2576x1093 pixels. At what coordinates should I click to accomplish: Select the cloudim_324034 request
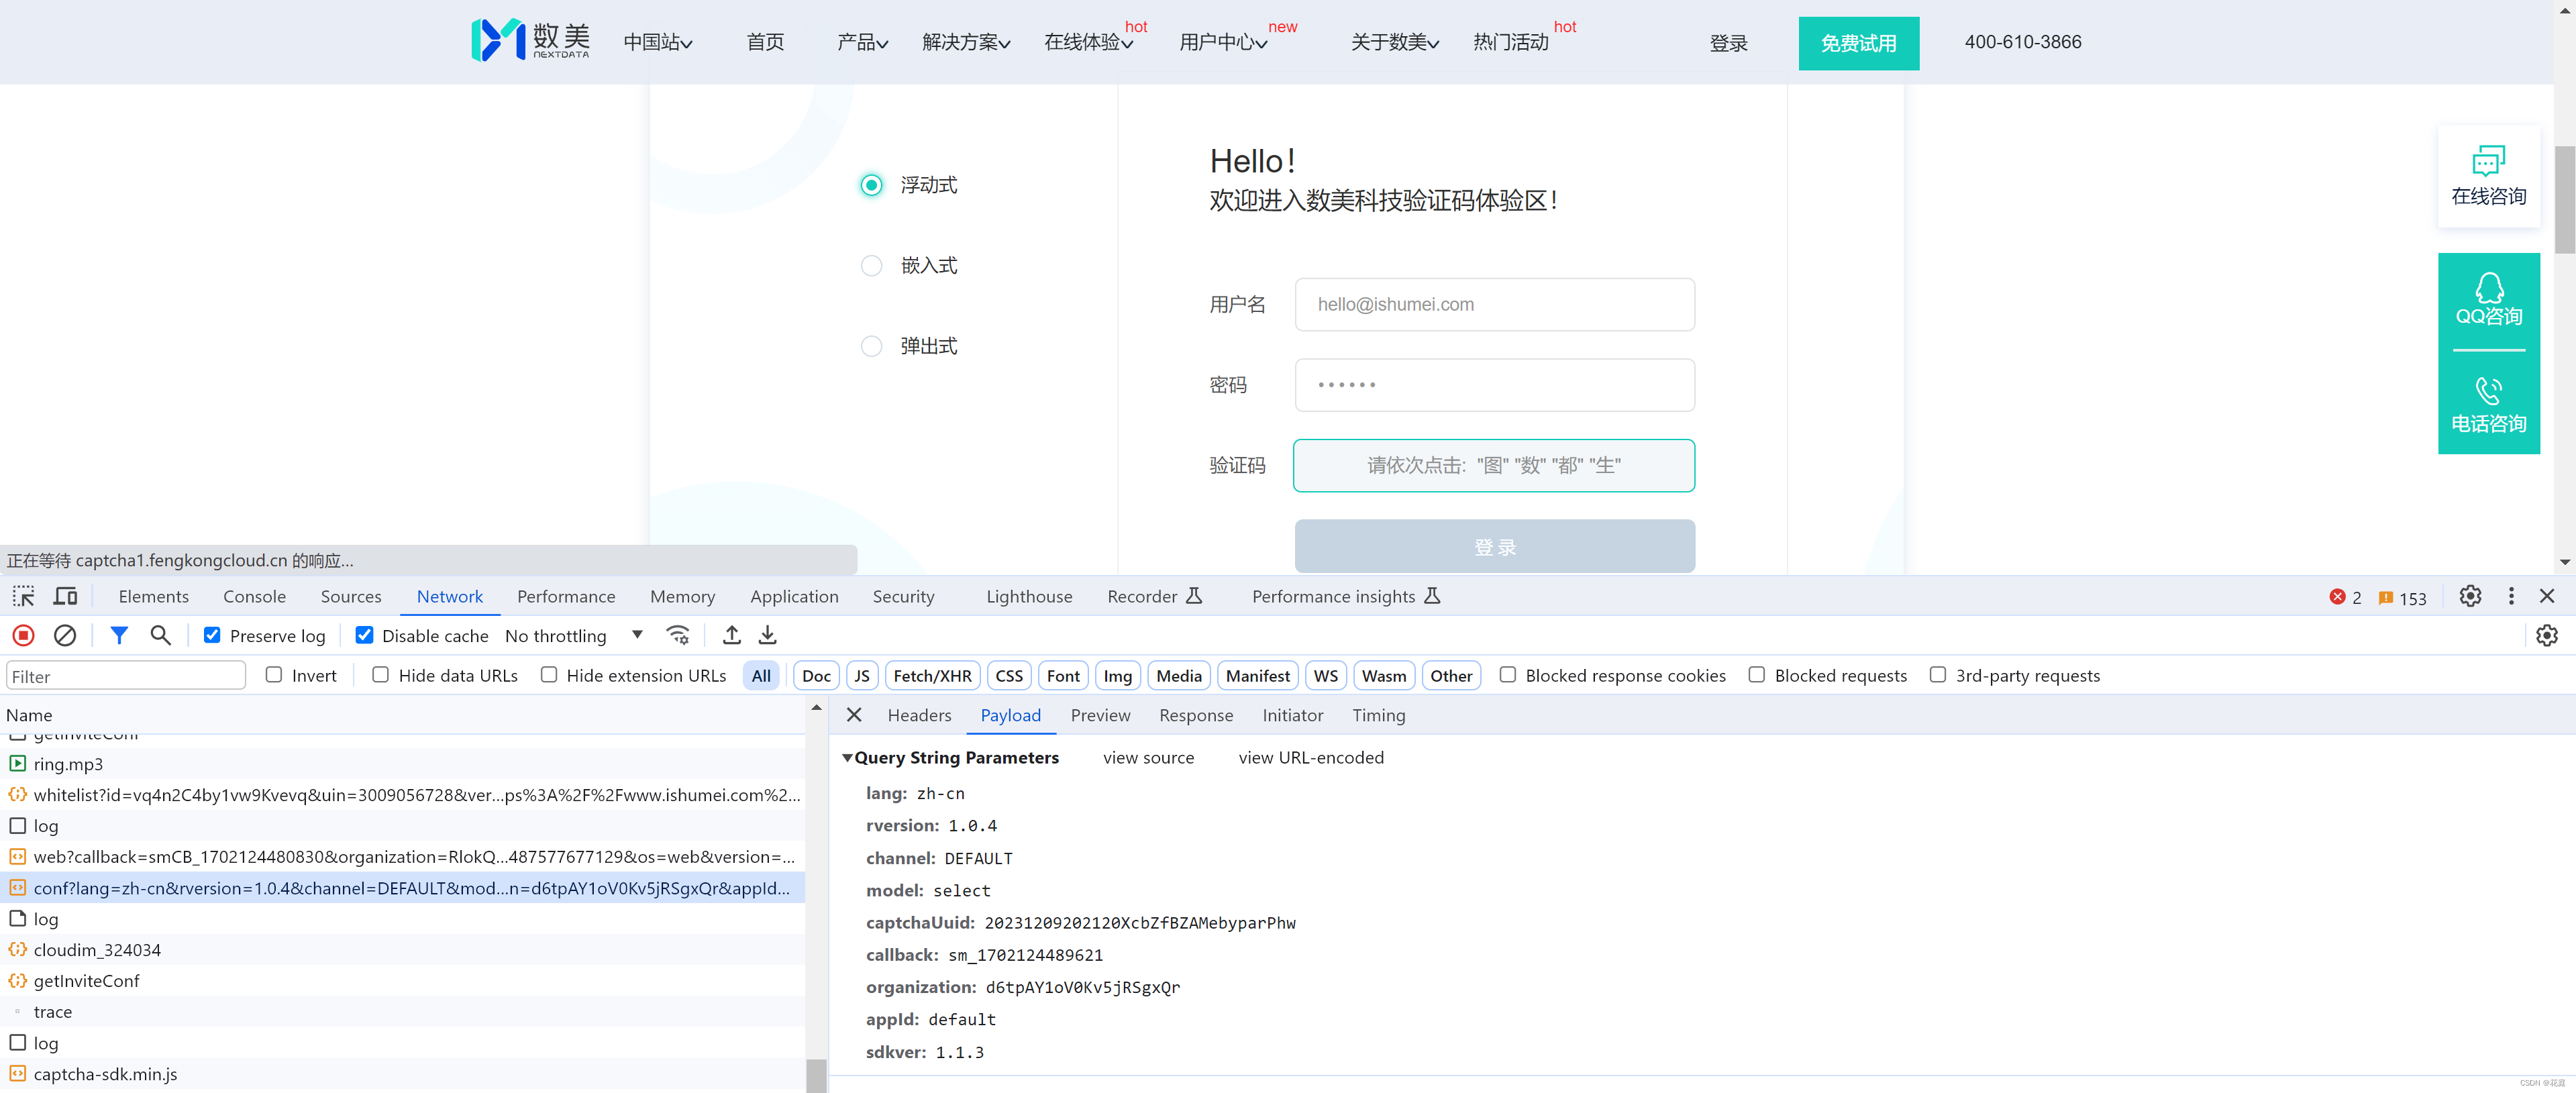point(403,950)
